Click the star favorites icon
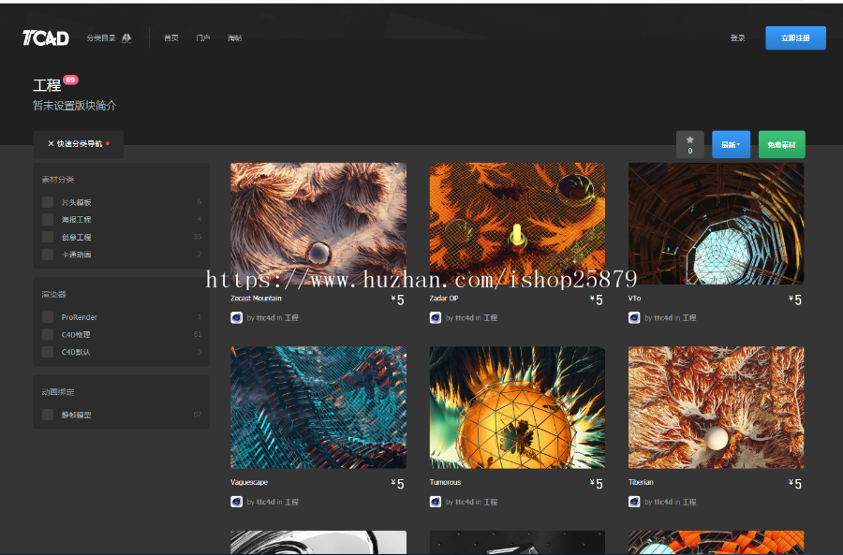Image resolution: width=843 pixels, height=555 pixels. 689,139
